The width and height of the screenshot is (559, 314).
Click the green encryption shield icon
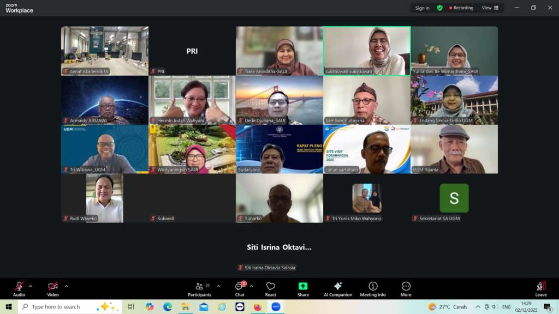click(439, 8)
